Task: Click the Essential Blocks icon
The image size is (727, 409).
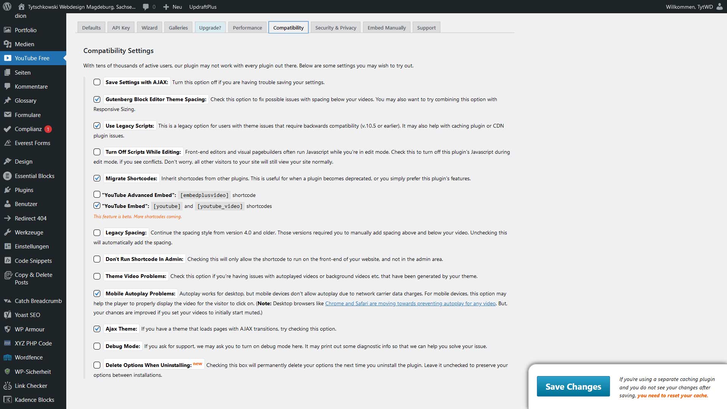Action: [7, 176]
